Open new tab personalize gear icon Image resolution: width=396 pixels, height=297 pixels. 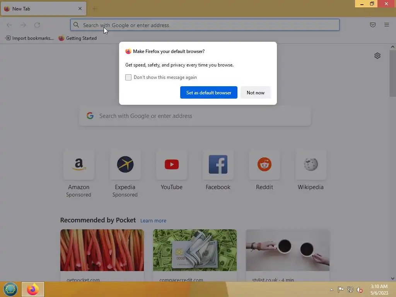click(377, 56)
